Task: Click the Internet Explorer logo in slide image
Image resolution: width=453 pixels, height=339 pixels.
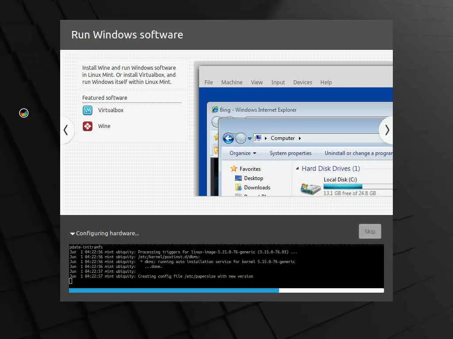Action: coord(215,109)
